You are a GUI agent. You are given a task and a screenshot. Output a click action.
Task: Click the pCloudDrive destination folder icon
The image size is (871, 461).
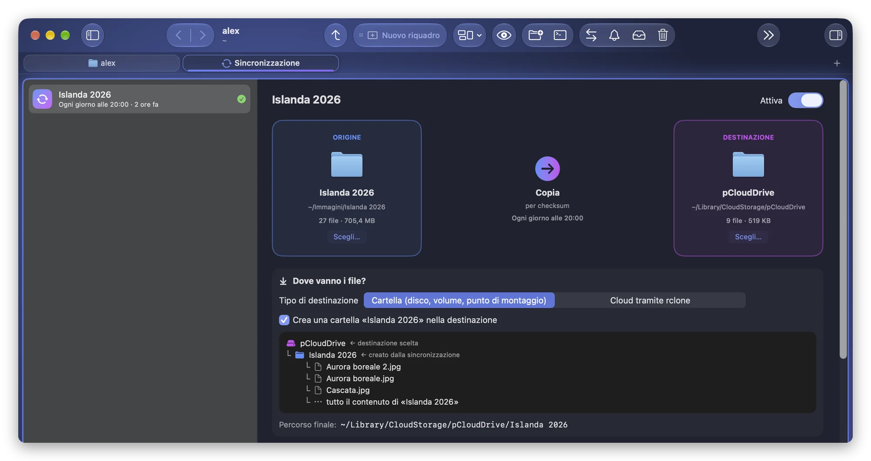(748, 164)
